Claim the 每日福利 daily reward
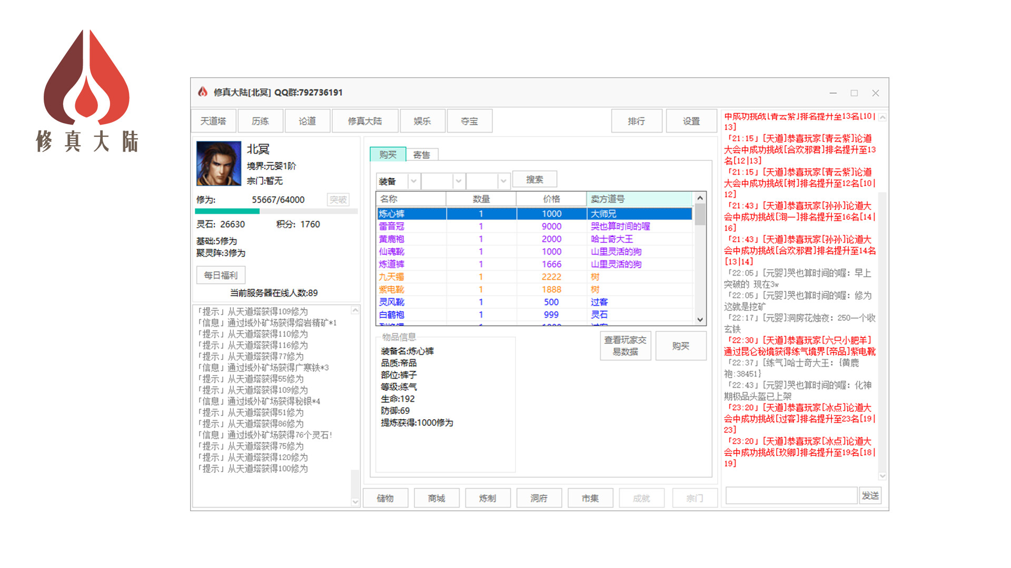Viewport: 1011px width, 568px height. point(221,275)
